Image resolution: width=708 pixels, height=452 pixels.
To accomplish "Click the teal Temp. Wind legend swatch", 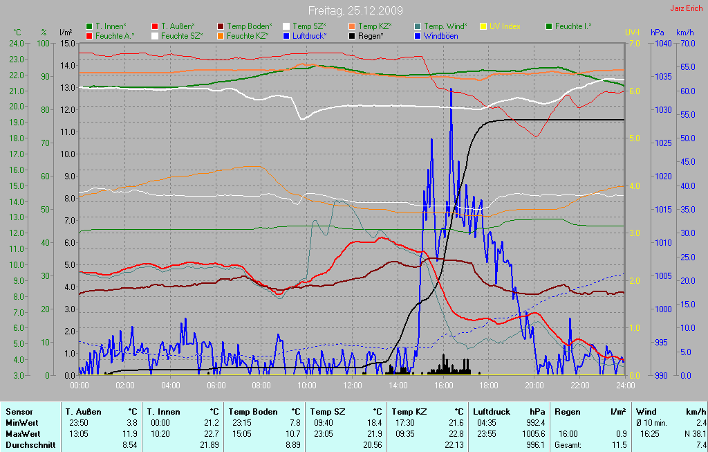I will (418, 26).
